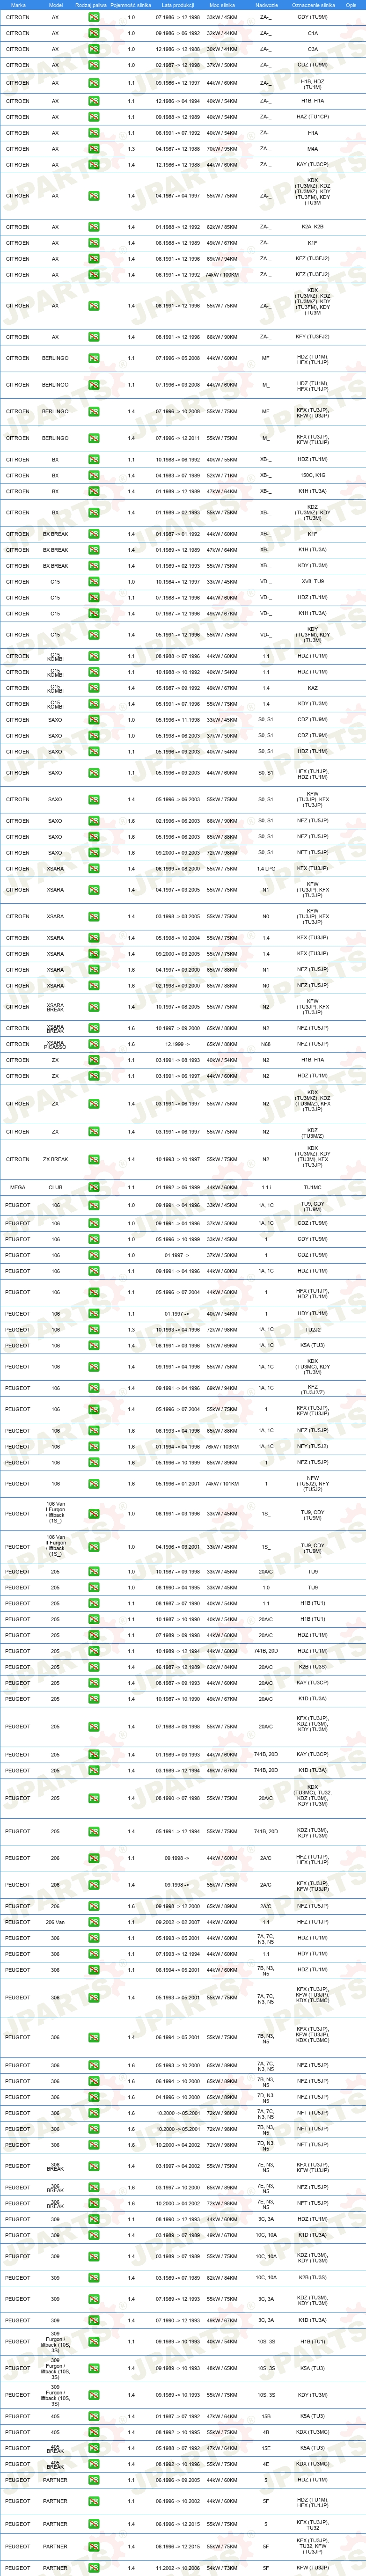This screenshot has height=2576, width=366.
Task: Select the 4B body cell
Action: (266, 2432)
